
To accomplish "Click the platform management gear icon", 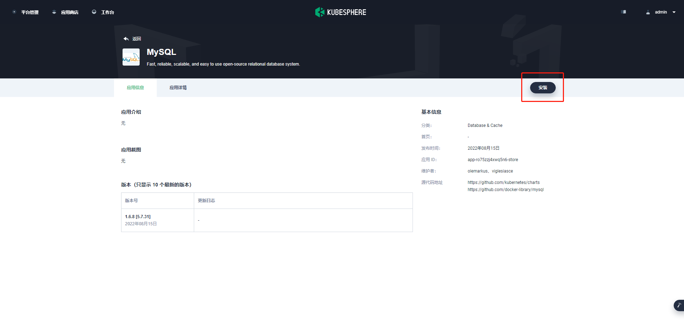I will [14, 12].
